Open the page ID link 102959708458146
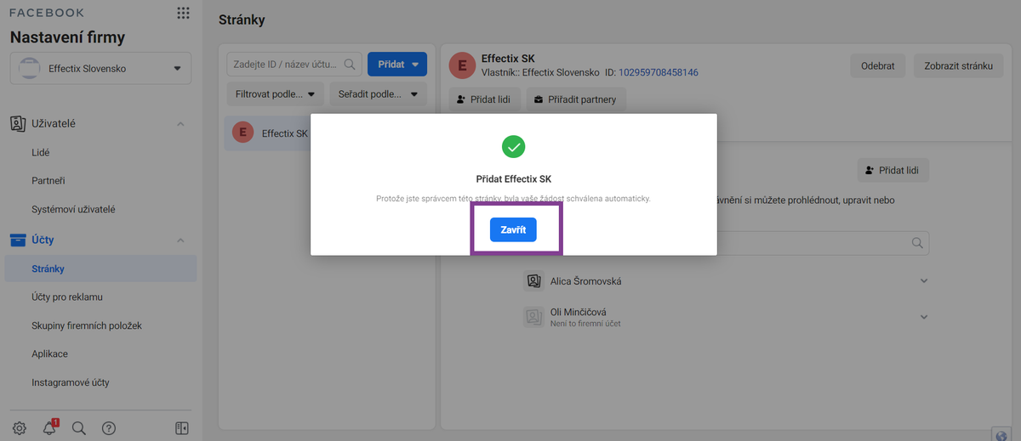 point(659,73)
